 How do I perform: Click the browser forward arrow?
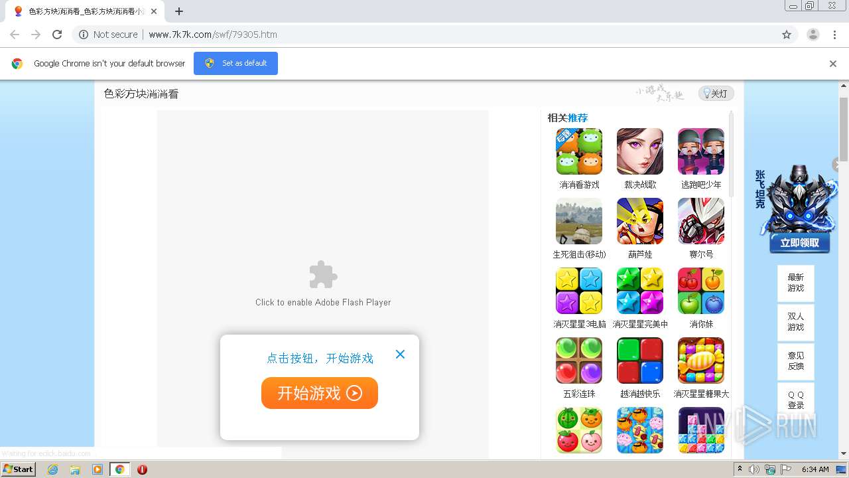pos(36,35)
